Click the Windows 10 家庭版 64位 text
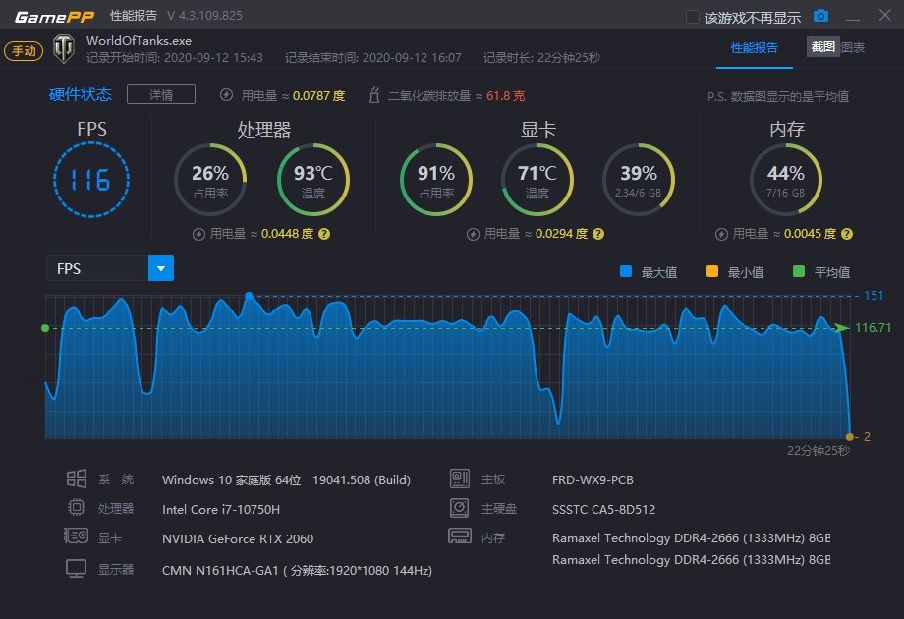The width and height of the screenshot is (904, 619). 232,480
